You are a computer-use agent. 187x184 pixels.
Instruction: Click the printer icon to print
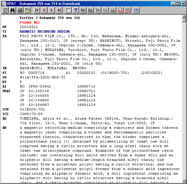click(20, 11)
